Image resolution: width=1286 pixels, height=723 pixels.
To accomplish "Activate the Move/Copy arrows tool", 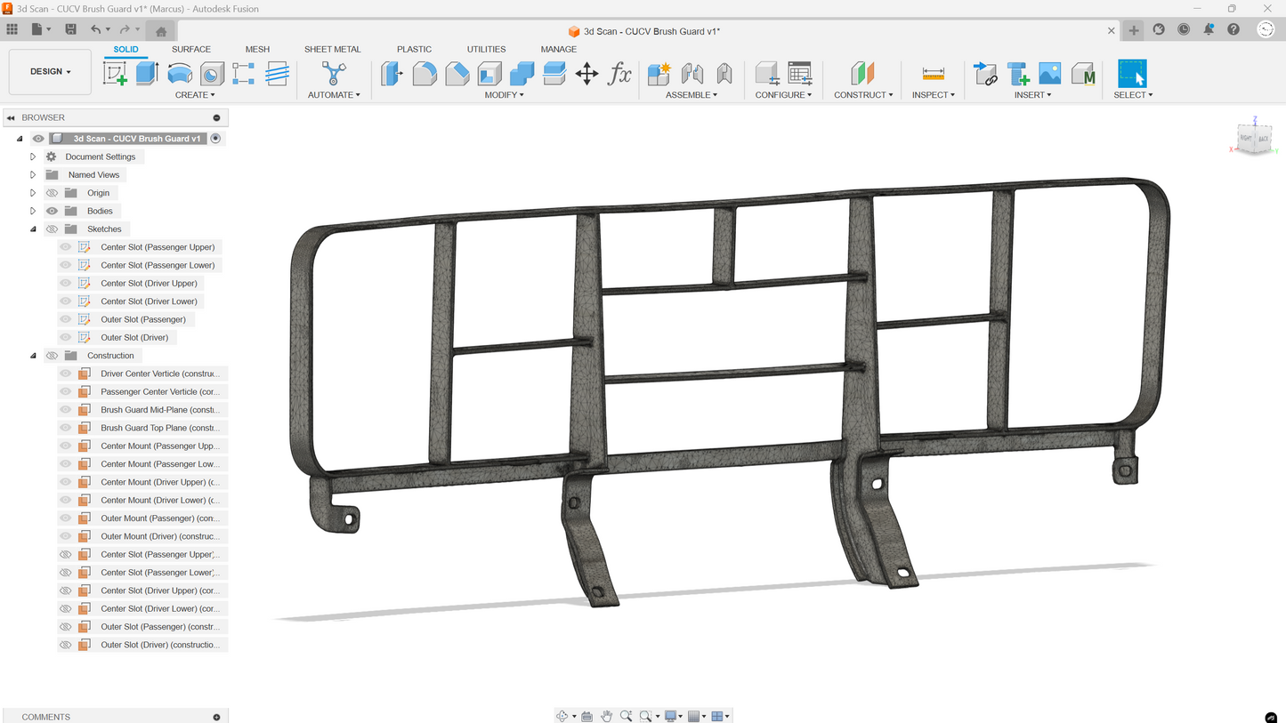I will tap(586, 74).
